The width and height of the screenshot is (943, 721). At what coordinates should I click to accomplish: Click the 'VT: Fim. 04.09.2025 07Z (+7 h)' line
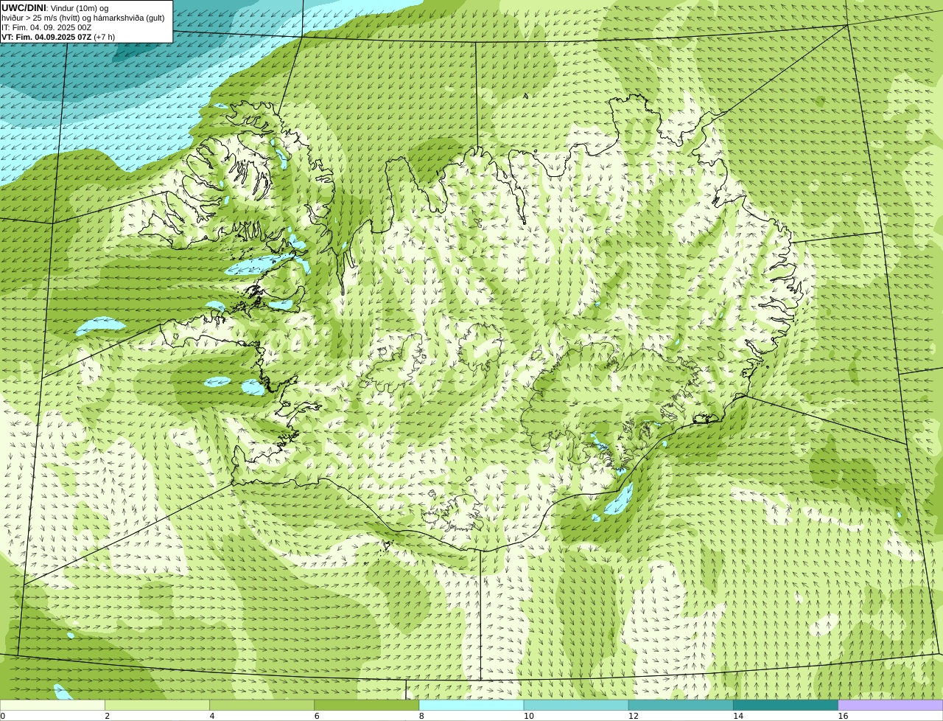(x=58, y=37)
